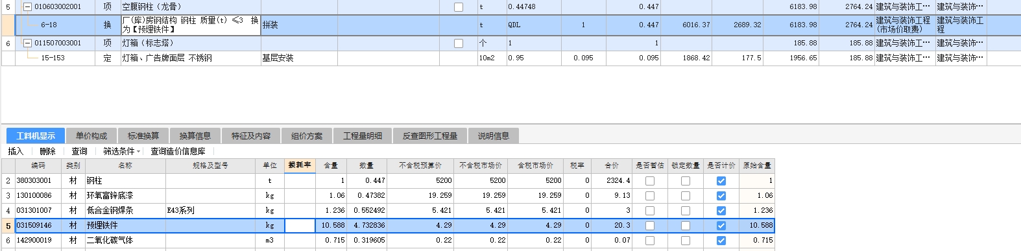Select code cell 130100086
Viewport: 1021px width, 251px height.
[x=38, y=196]
